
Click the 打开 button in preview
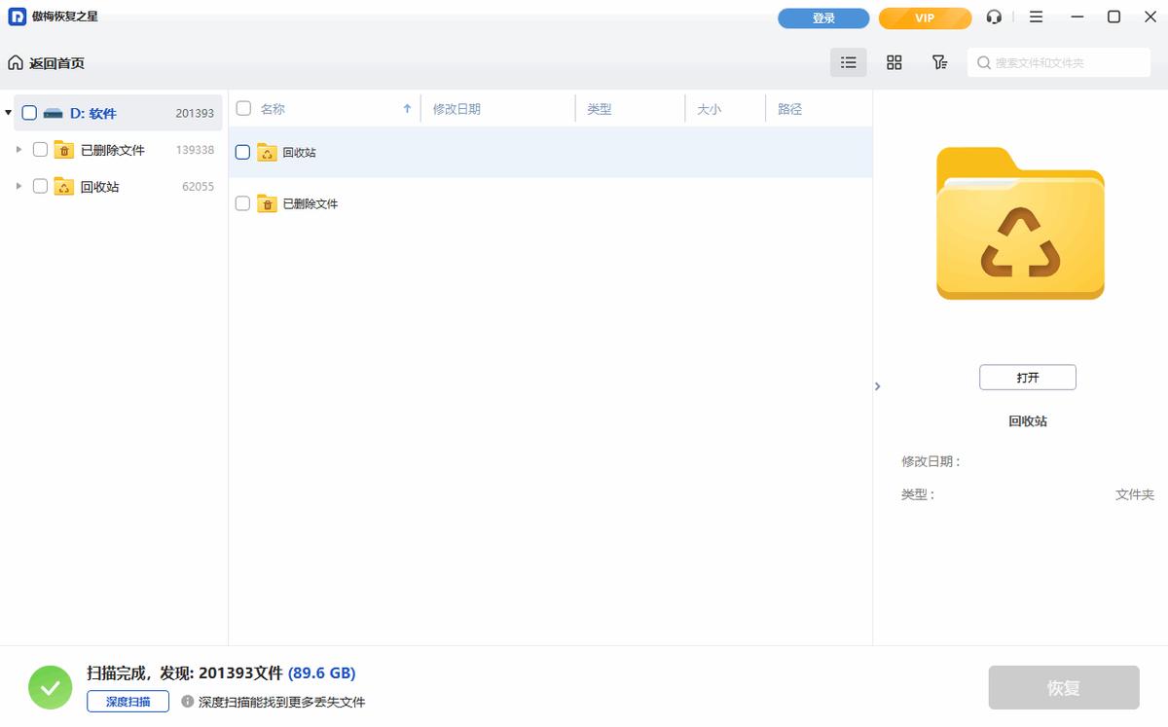point(1027,378)
